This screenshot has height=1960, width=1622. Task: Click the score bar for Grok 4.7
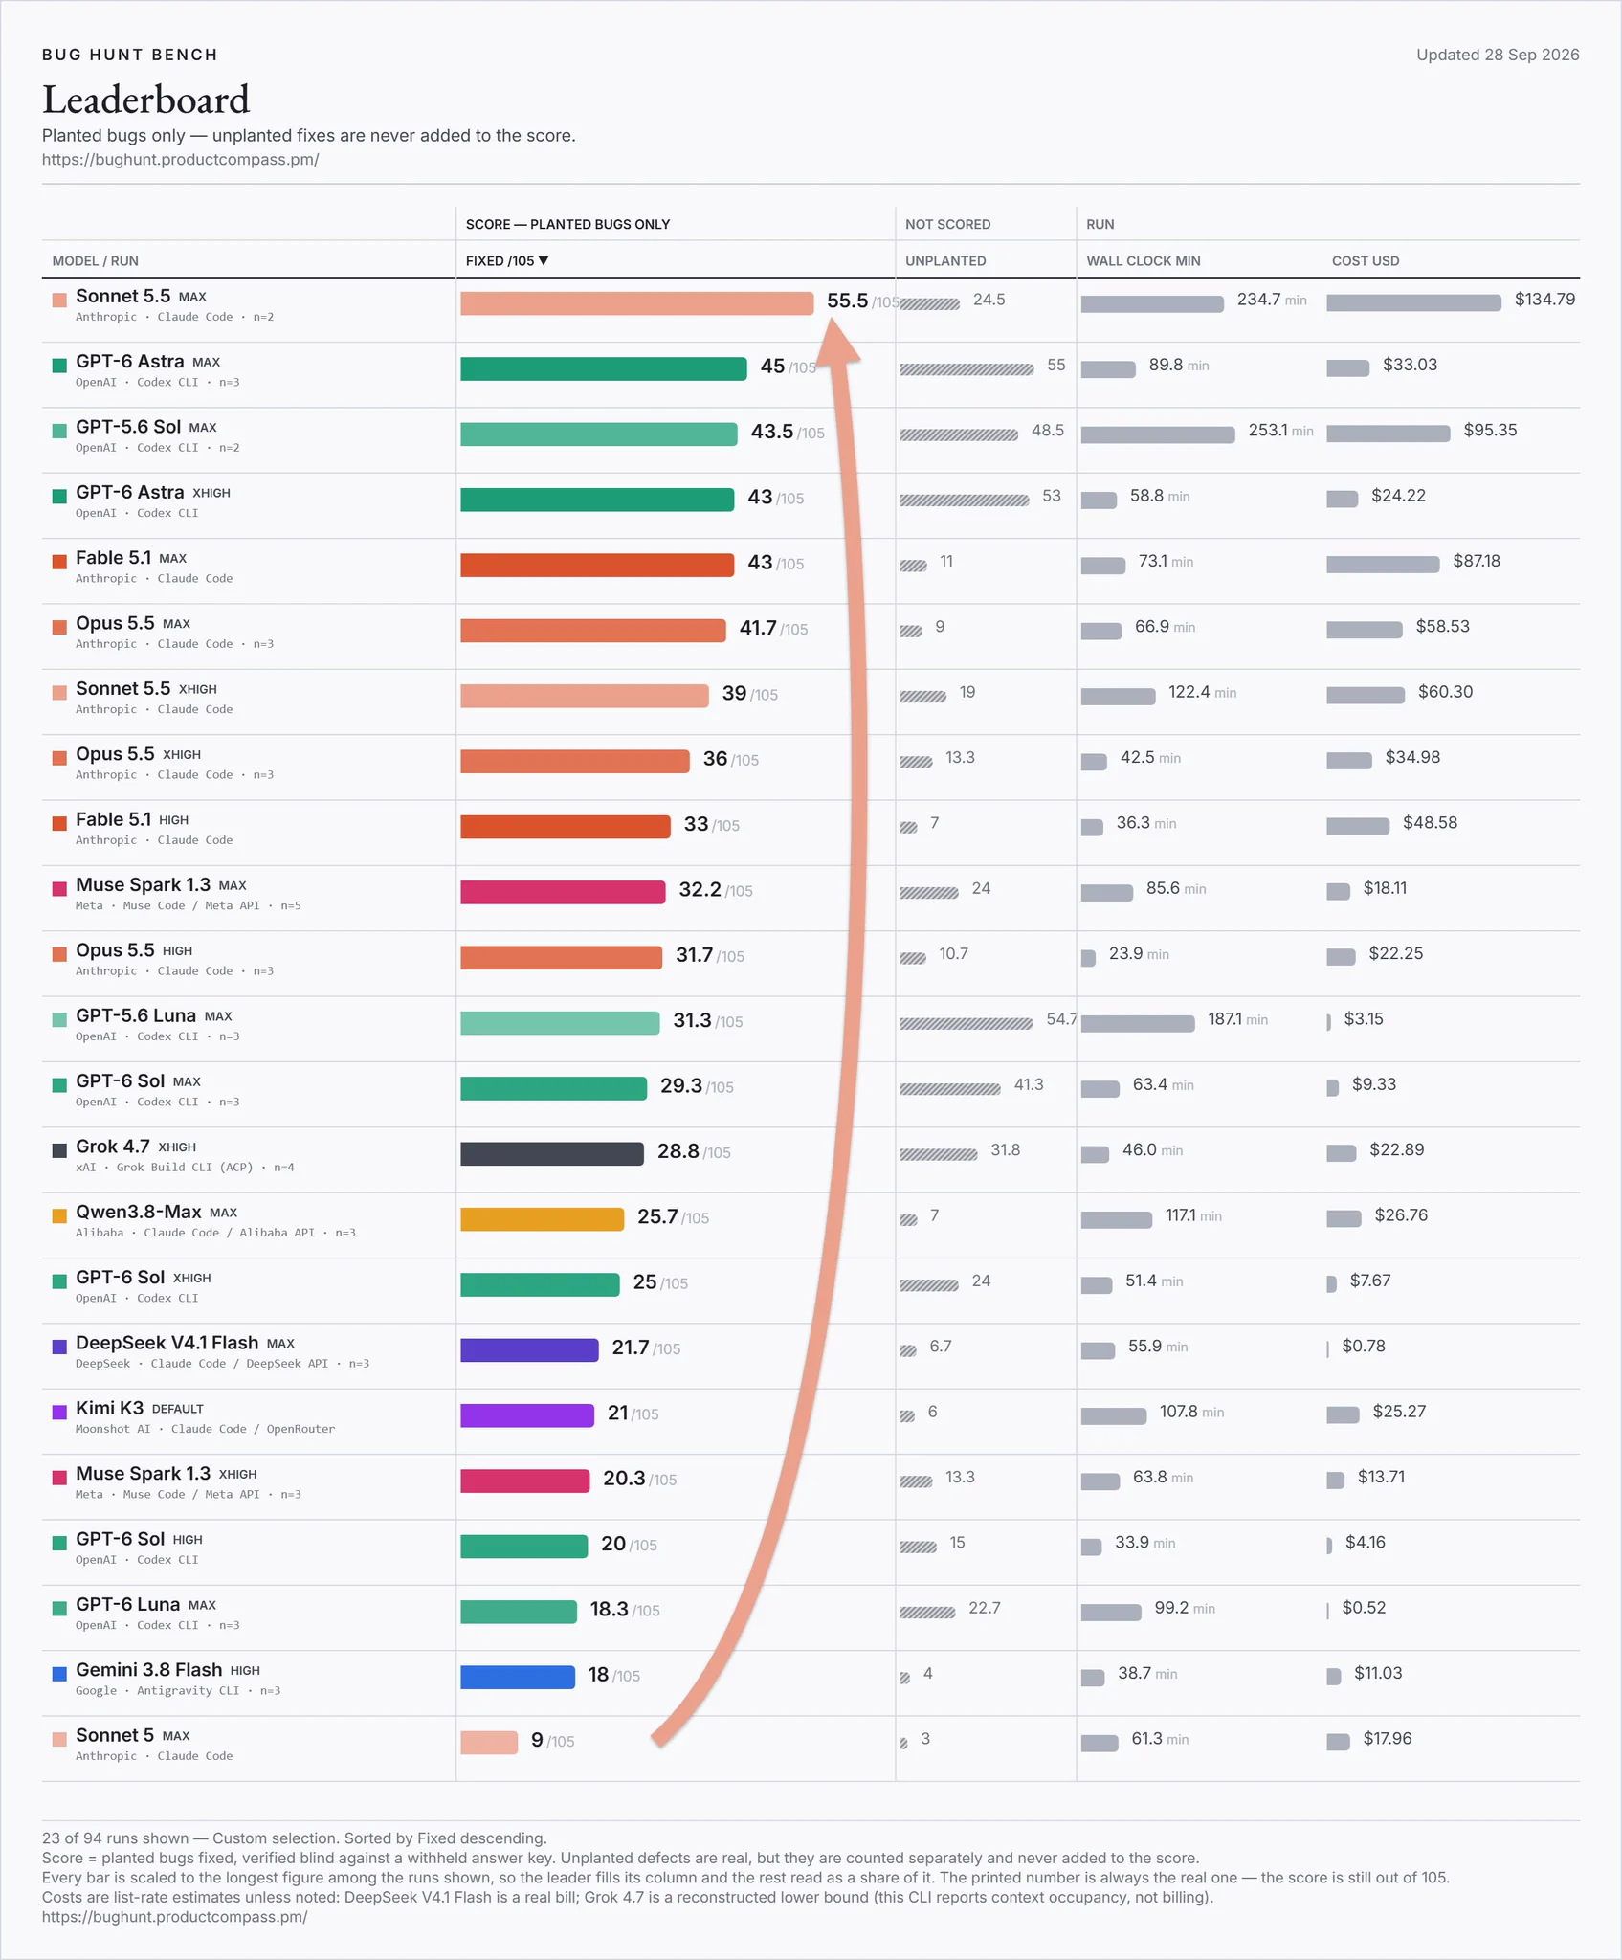coord(552,1154)
